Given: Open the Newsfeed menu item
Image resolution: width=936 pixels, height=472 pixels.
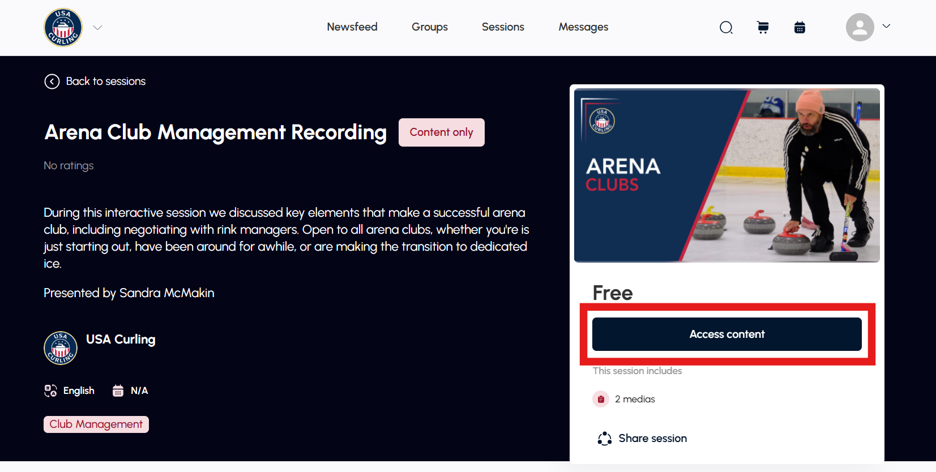Looking at the screenshot, I should tap(352, 27).
